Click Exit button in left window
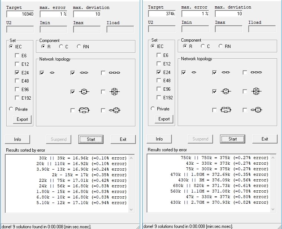The height and width of the screenshot is (229, 282). 123,139
